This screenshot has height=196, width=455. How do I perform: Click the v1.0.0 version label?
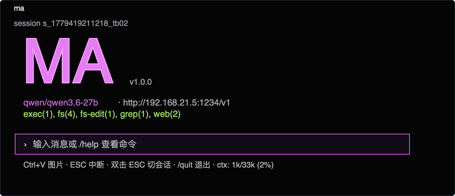tap(141, 82)
